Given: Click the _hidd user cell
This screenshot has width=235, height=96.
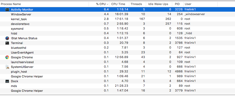Looking at the screenshot, I should click(x=188, y=33).
